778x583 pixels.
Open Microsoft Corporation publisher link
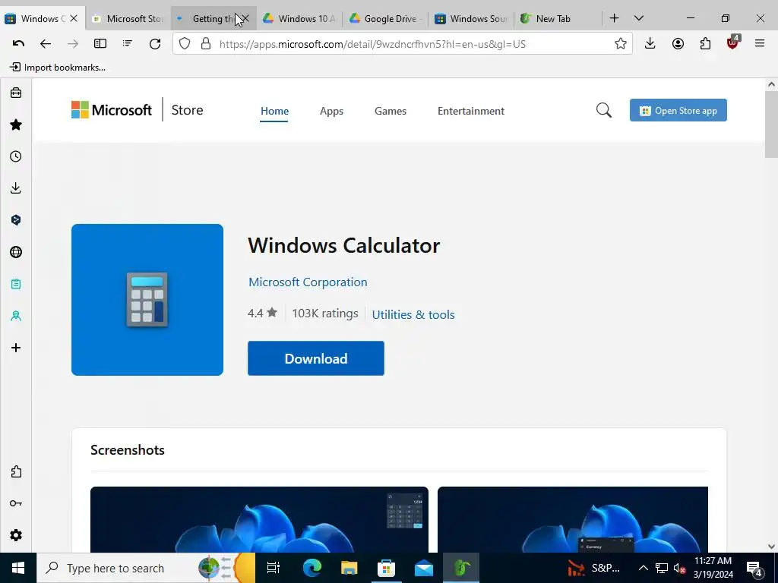coord(308,282)
